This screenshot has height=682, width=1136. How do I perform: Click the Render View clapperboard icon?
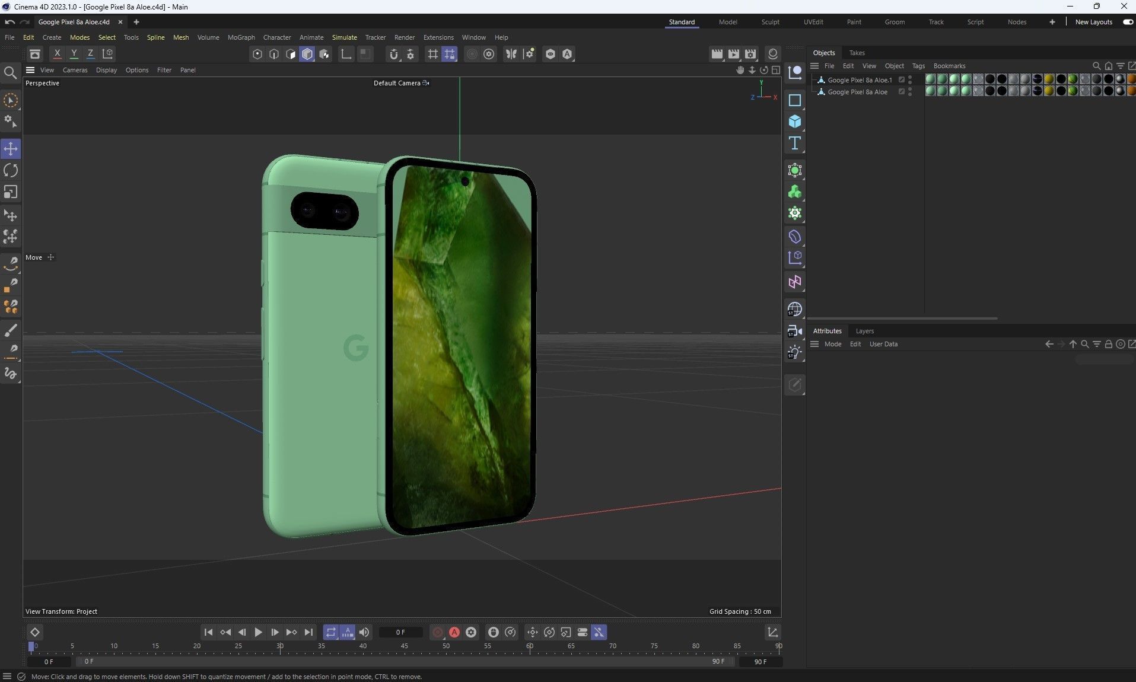[717, 54]
